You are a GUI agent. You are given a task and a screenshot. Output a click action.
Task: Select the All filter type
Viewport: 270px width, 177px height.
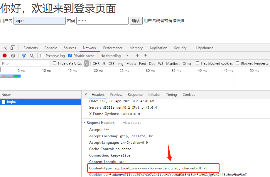point(87,64)
